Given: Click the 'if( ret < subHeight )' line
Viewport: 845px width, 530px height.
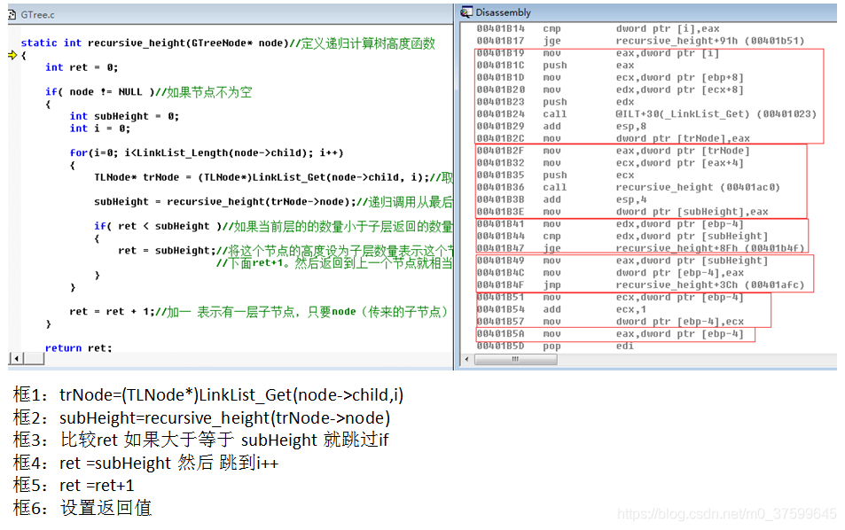Looking at the screenshot, I should [x=273, y=226].
